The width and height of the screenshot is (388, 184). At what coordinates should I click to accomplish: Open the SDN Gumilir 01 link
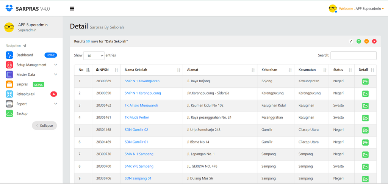pos(136,142)
